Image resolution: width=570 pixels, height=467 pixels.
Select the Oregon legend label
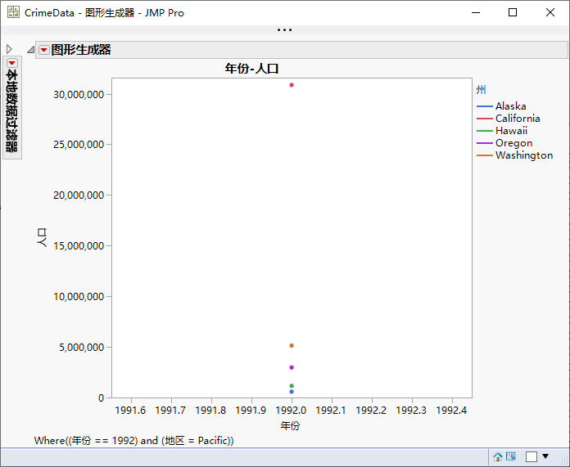(x=513, y=143)
